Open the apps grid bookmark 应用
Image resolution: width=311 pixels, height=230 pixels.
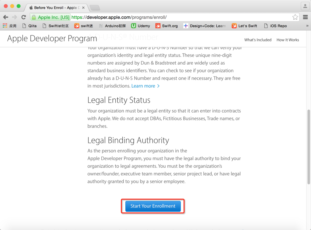[x=10, y=26]
